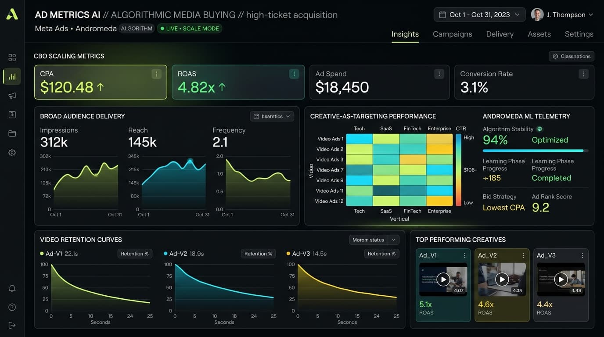Image resolution: width=604 pixels, height=337 pixels.
Task: Click the settings button above the Conversion Rate card
Action: (x=572, y=56)
